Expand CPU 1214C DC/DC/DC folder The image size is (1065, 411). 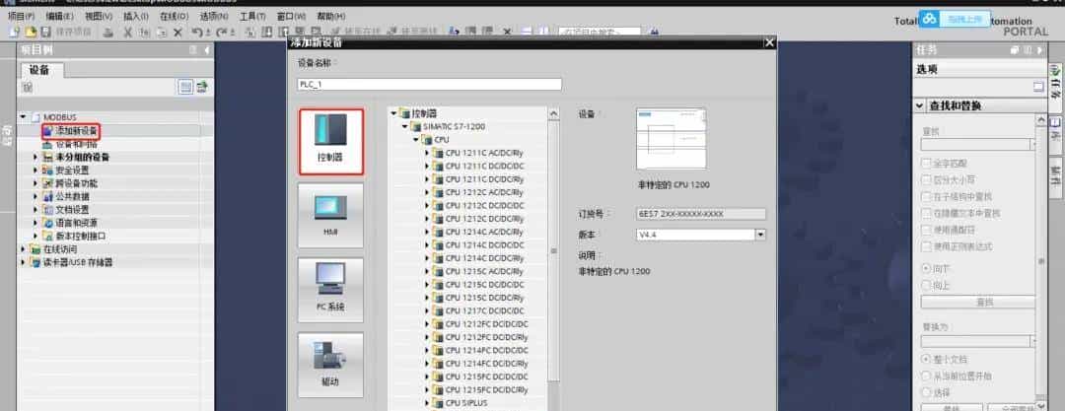427,245
